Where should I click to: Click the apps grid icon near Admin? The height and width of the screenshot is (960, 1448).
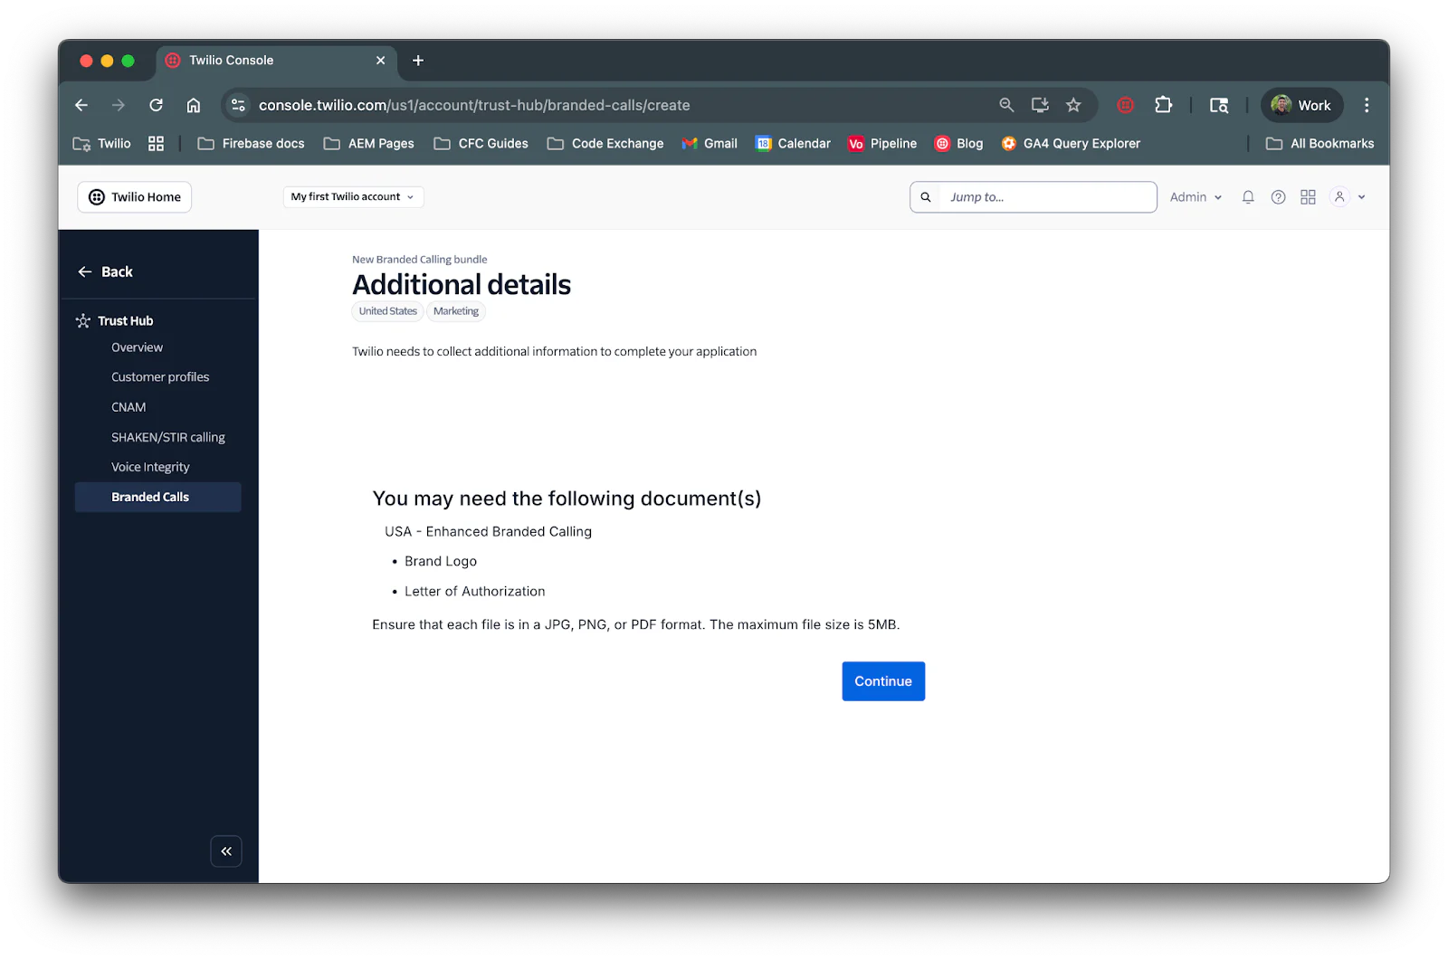coord(1307,196)
